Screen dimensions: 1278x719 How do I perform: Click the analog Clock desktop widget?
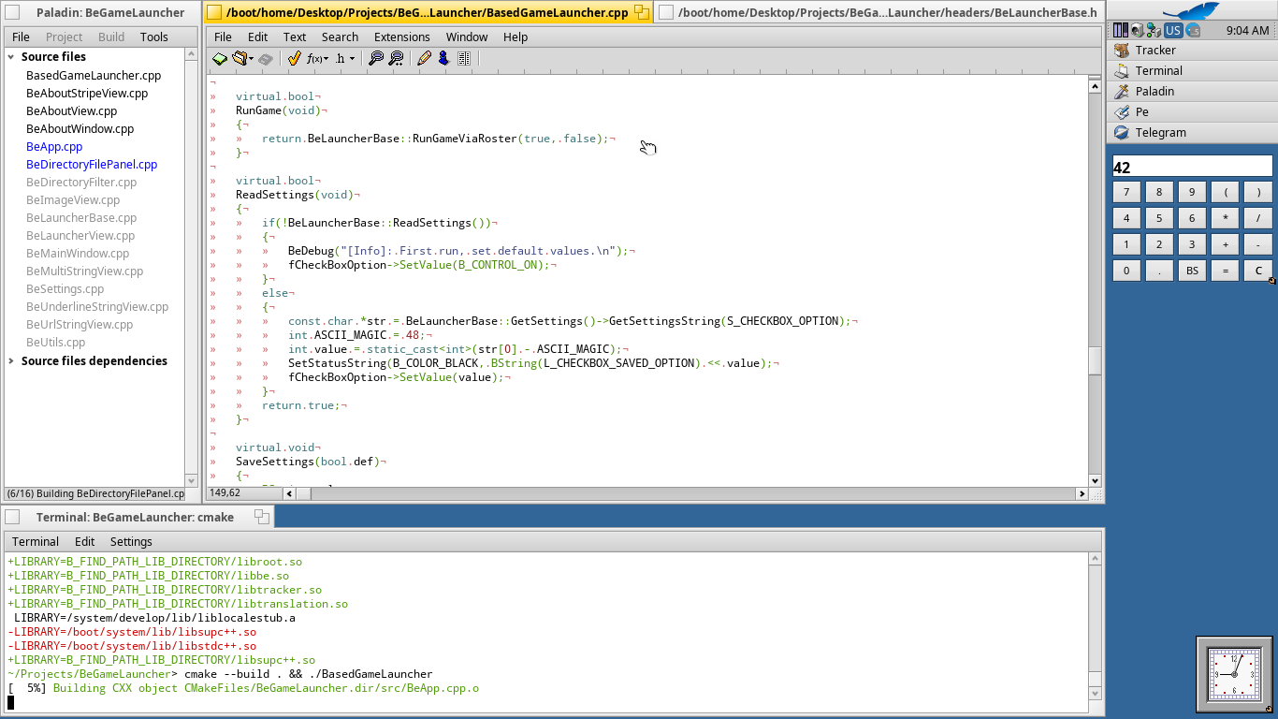[1234, 674]
